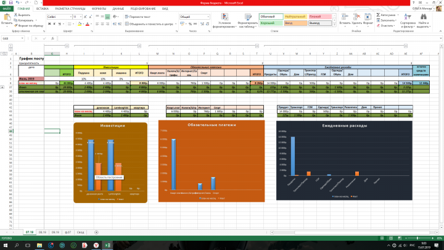Click the new sheet plus icon
This screenshot has height=250, width=444.
tap(96, 232)
